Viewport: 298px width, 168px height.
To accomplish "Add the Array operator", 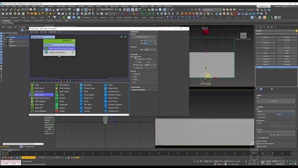I will click(62, 95).
